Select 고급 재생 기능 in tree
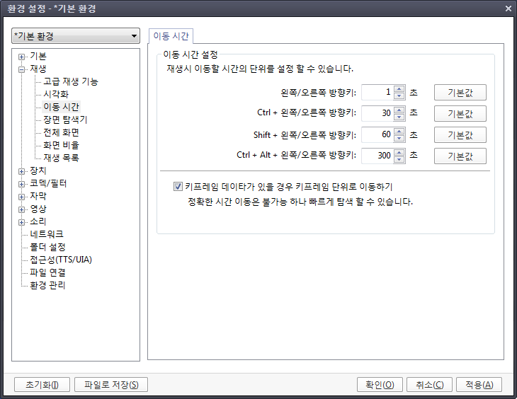Screen dimensions: 517x399 (71, 81)
